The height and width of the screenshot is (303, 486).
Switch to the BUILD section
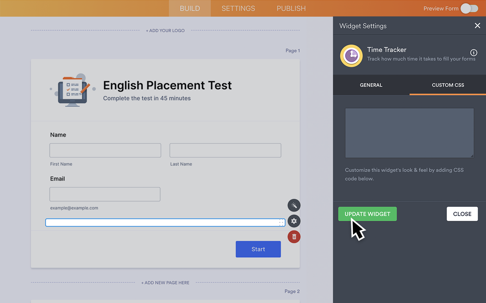tap(189, 8)
